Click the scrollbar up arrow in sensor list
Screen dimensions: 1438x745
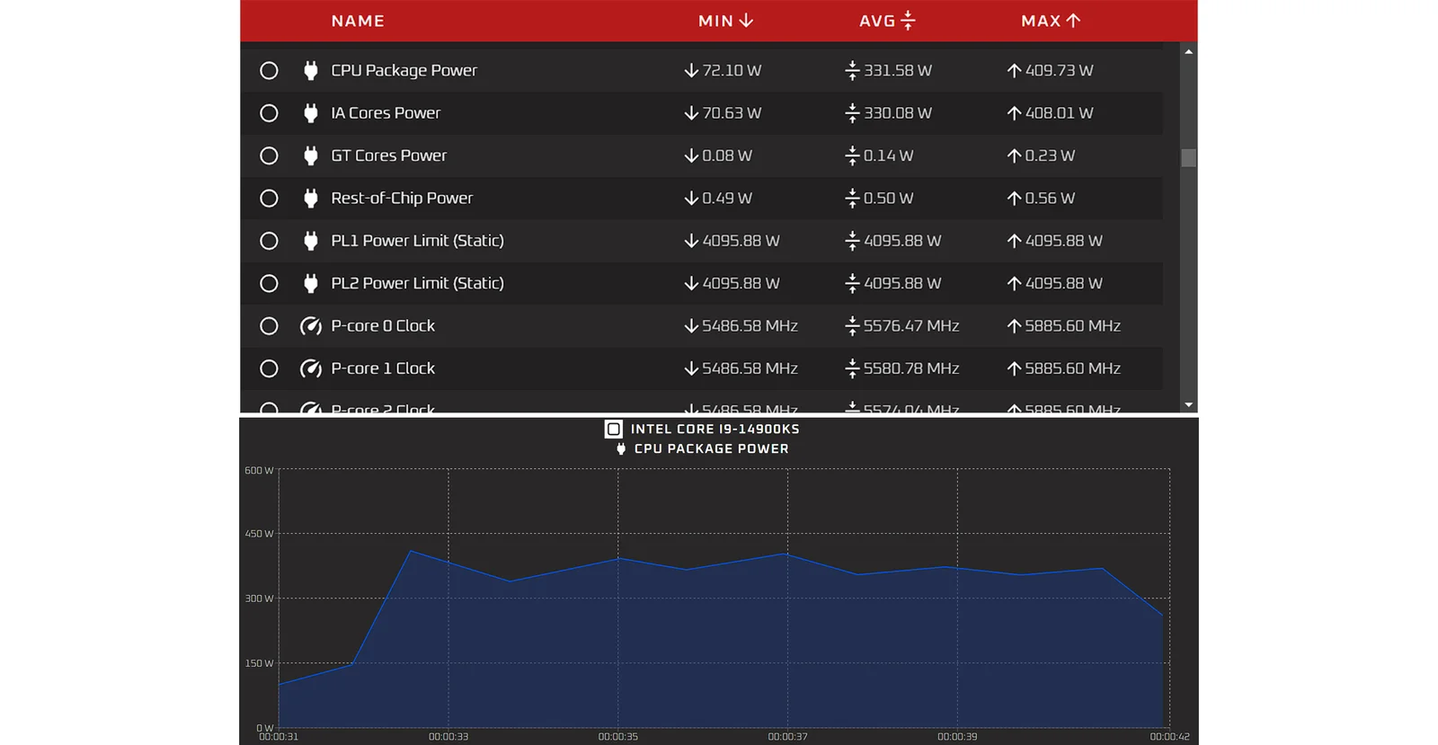tap(1189, 52)
